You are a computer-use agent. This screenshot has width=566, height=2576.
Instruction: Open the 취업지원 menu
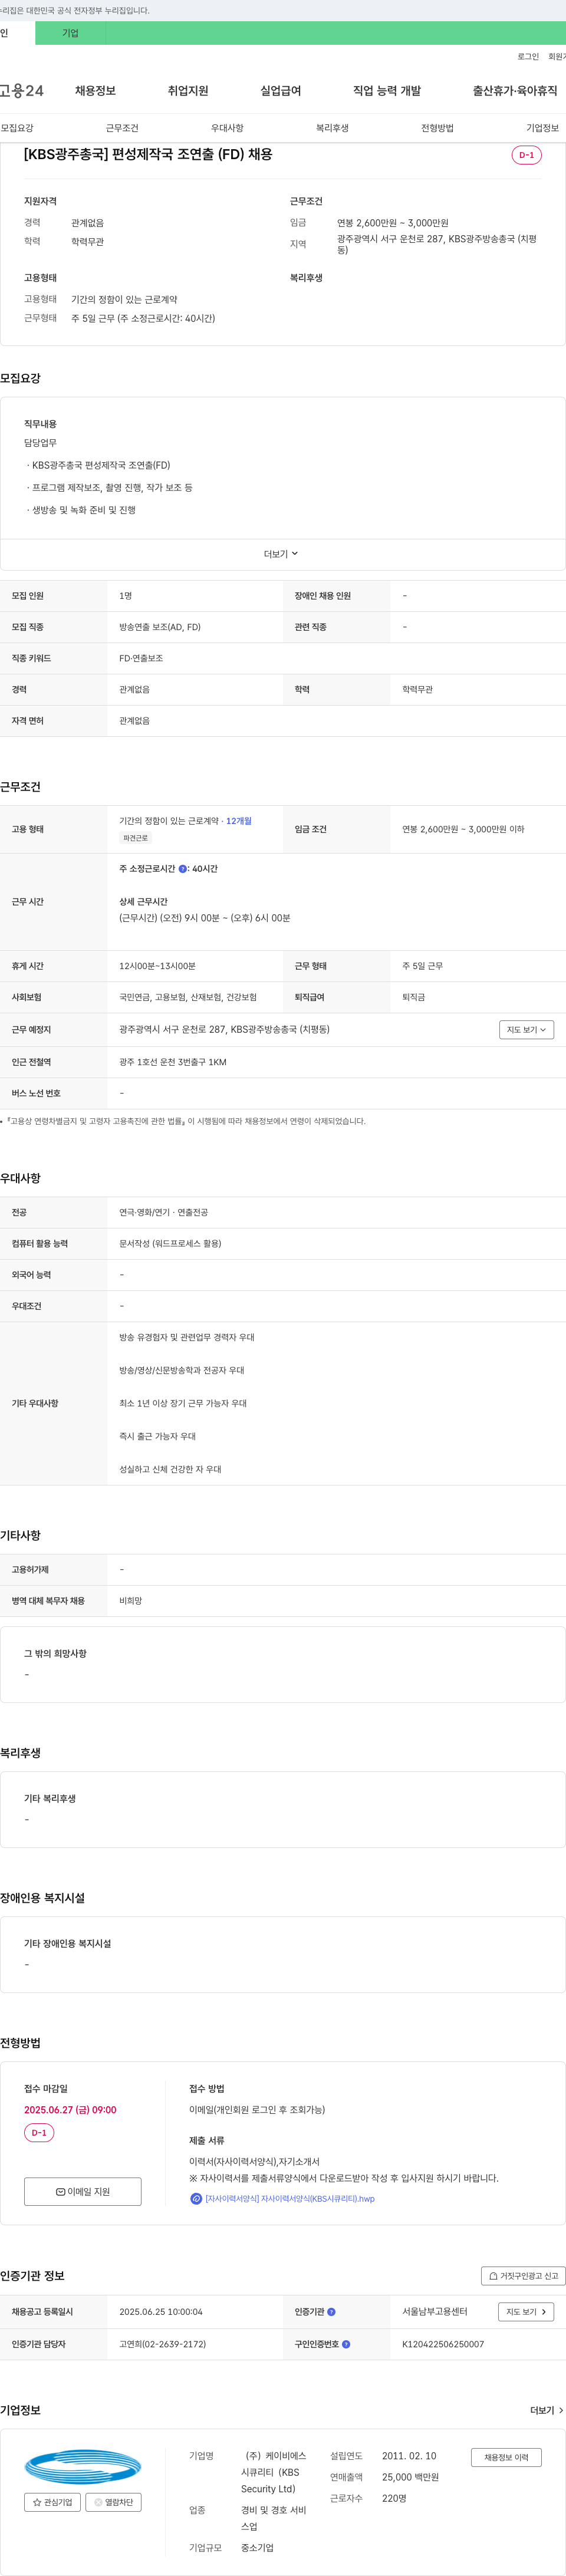188,91
